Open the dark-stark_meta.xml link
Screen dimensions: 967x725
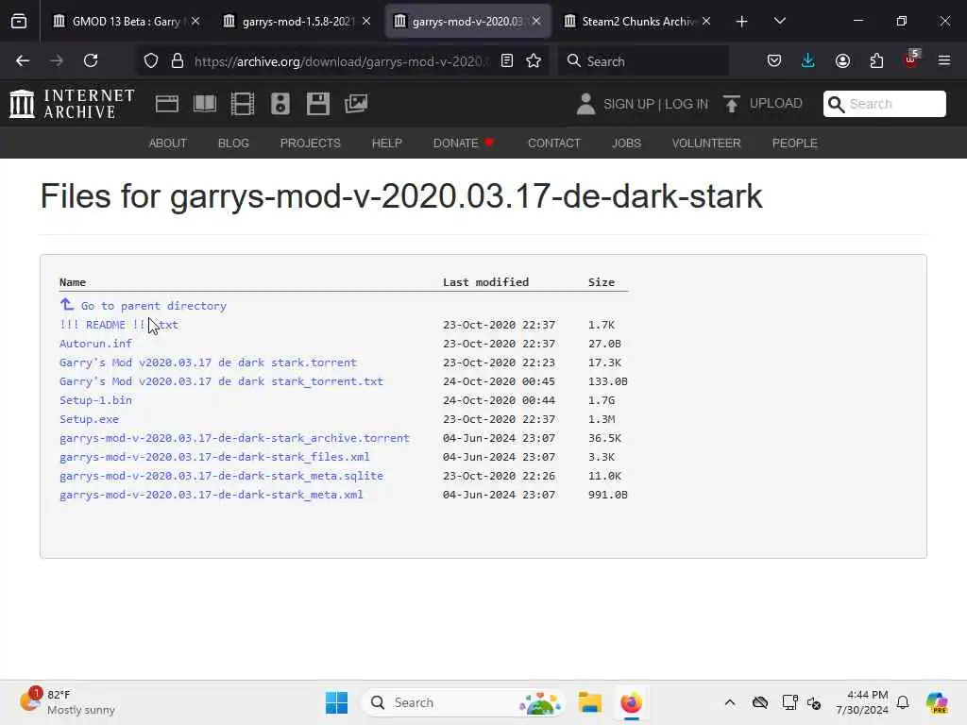pyautogui.click(x=211, y=495)
